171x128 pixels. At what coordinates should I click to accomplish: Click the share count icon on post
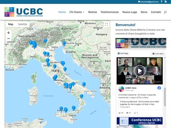(x=136, y=113)
